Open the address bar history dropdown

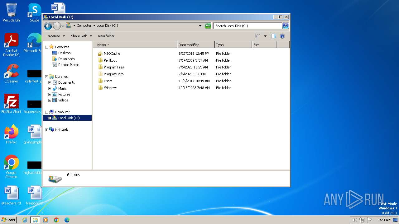click(x=200, y=26)
